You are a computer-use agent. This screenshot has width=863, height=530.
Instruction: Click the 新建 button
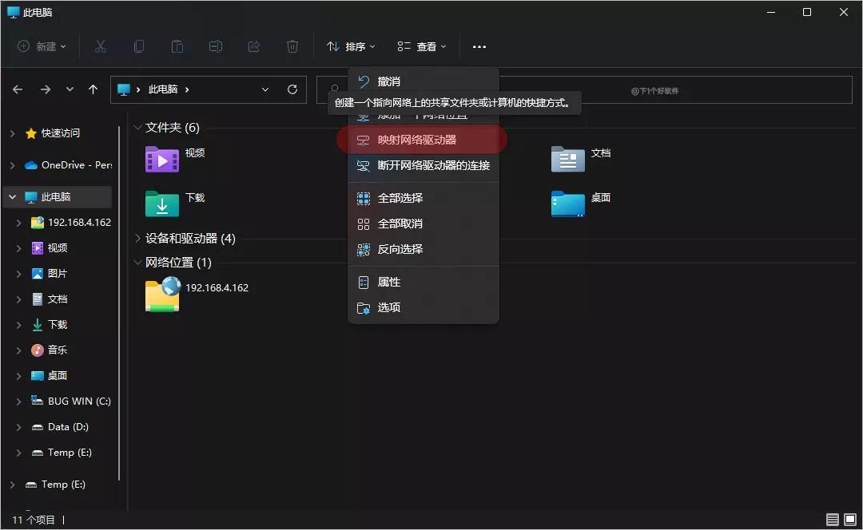click(x=42, y=47)
